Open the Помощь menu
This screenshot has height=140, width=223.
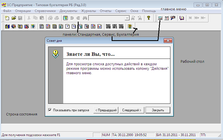click(149, 11)
